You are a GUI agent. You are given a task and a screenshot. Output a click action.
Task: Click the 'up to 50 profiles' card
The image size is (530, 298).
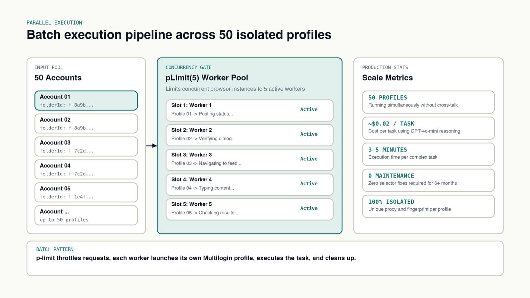pyautogui.click(x=86, y=215)
